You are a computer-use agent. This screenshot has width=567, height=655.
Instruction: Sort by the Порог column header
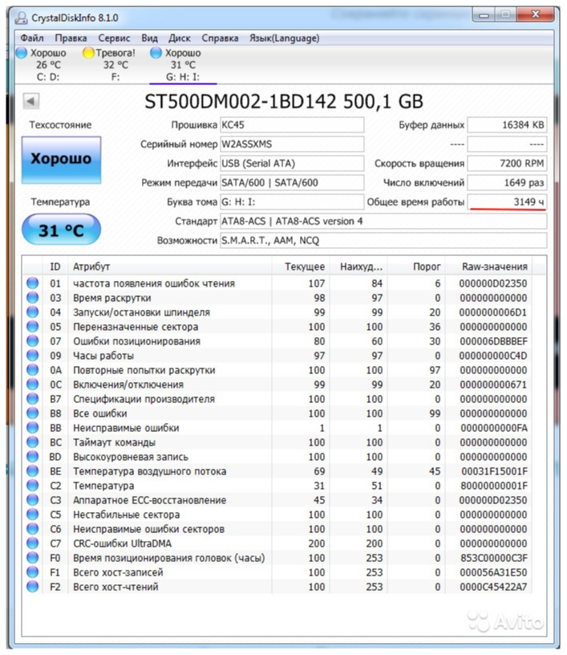[x=416, y=266]
